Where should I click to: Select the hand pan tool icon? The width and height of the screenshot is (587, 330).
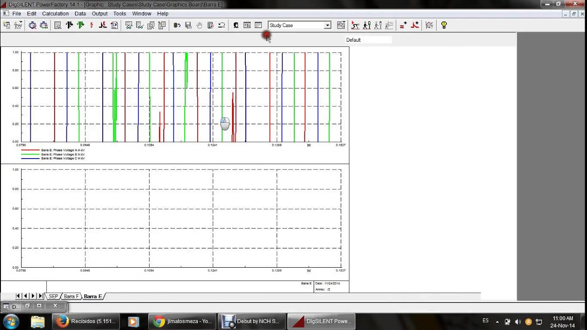tap(199, 25)
